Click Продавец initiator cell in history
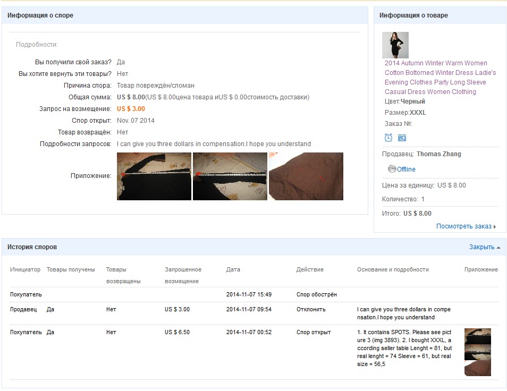The width and height of the screenshot is (507, 391). coord(23,309)
